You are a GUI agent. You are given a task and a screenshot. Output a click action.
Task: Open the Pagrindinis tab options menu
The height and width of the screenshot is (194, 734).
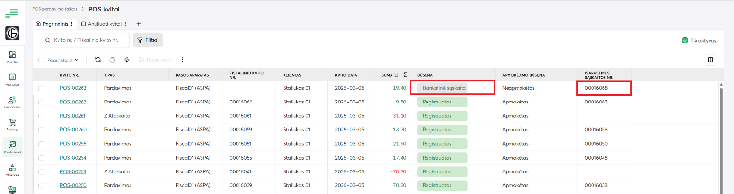click(x=72, y=24)
